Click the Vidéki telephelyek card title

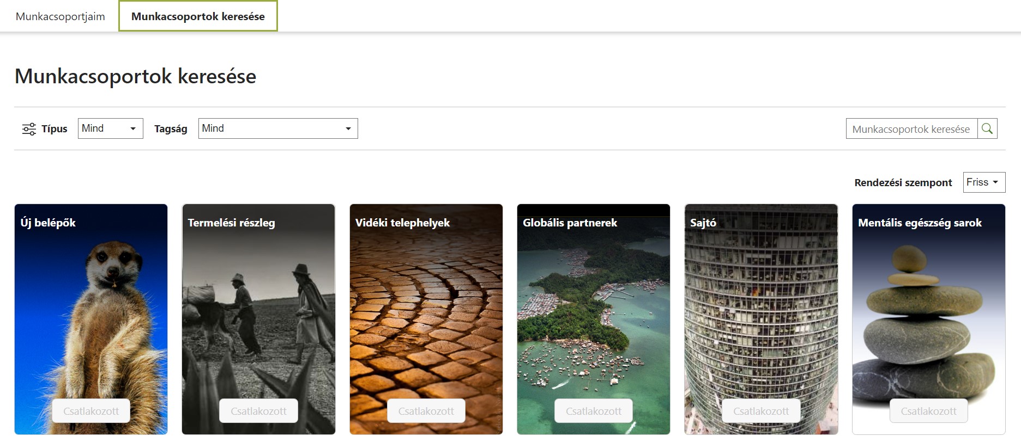click(x=402, y=223)
